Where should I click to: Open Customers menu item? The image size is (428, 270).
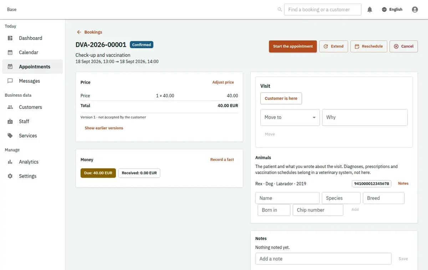tap(32, 107)
